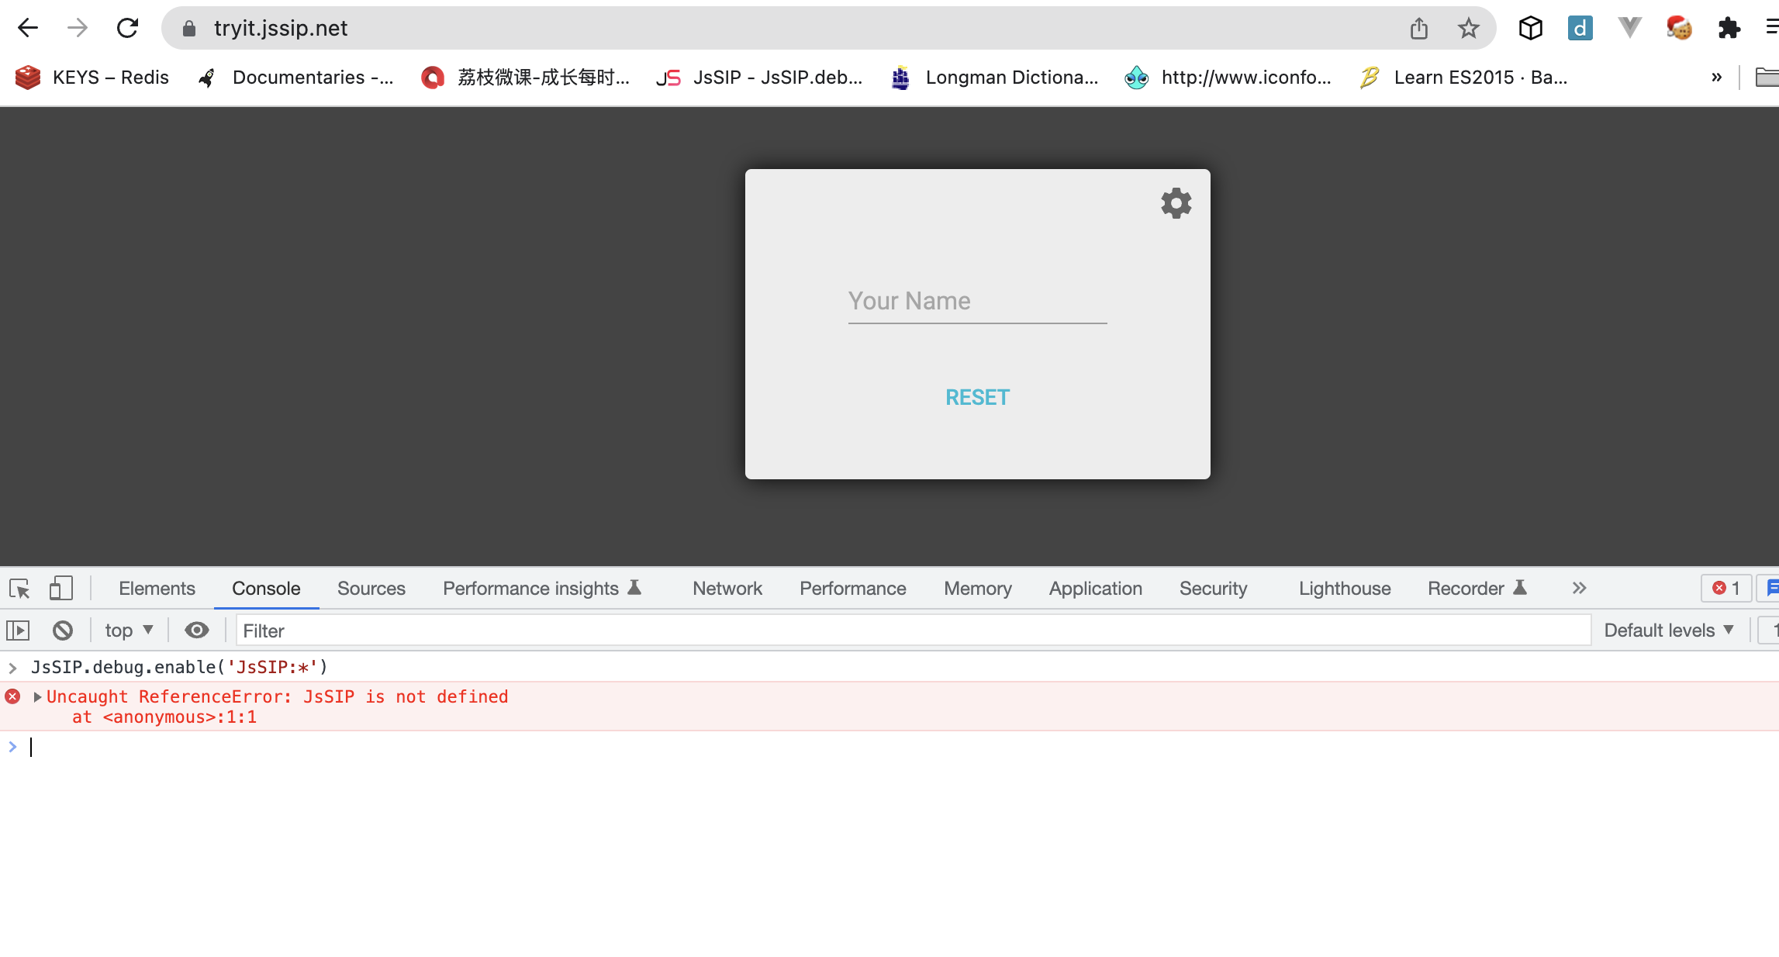
Task: Click the Your Name input field
Action: click(976, 301)
